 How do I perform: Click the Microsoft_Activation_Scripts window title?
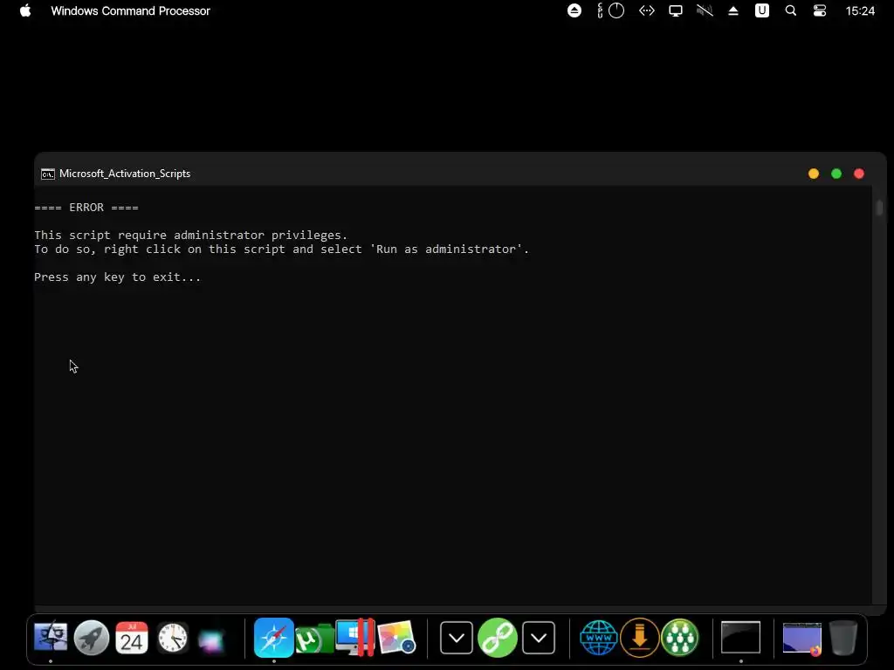[x=125, y=174]
